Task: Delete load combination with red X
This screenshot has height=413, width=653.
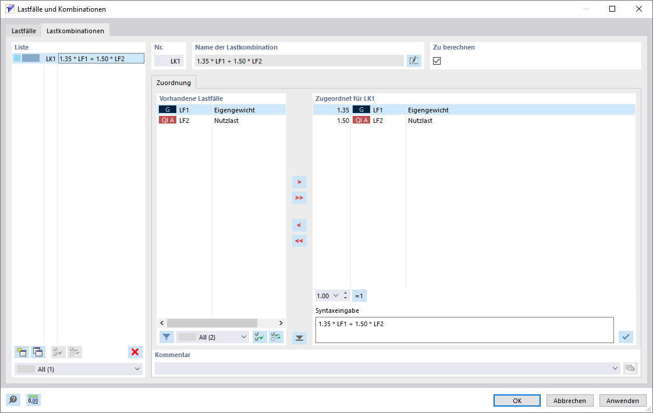Action: point(135,352)
